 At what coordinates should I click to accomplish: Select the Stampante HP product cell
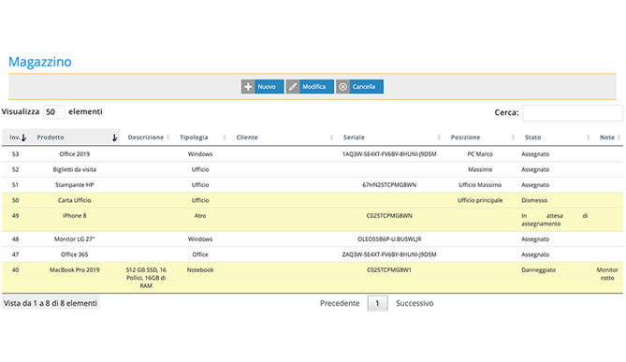(x=75, y=185)
